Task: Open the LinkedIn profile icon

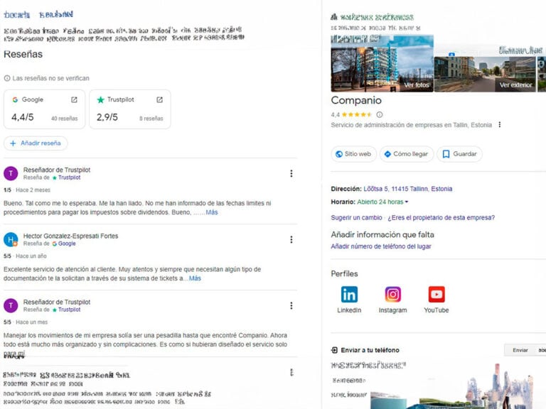Action: coord(349,295)
